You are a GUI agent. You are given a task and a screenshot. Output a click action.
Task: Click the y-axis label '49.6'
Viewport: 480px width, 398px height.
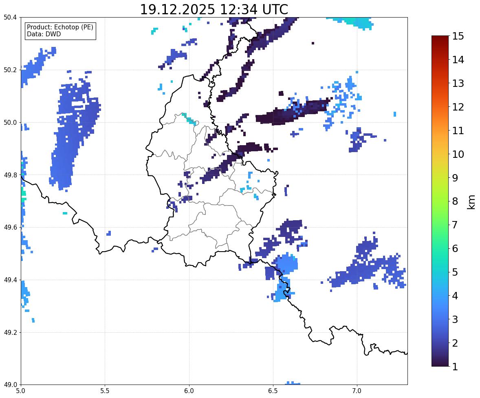10,227
